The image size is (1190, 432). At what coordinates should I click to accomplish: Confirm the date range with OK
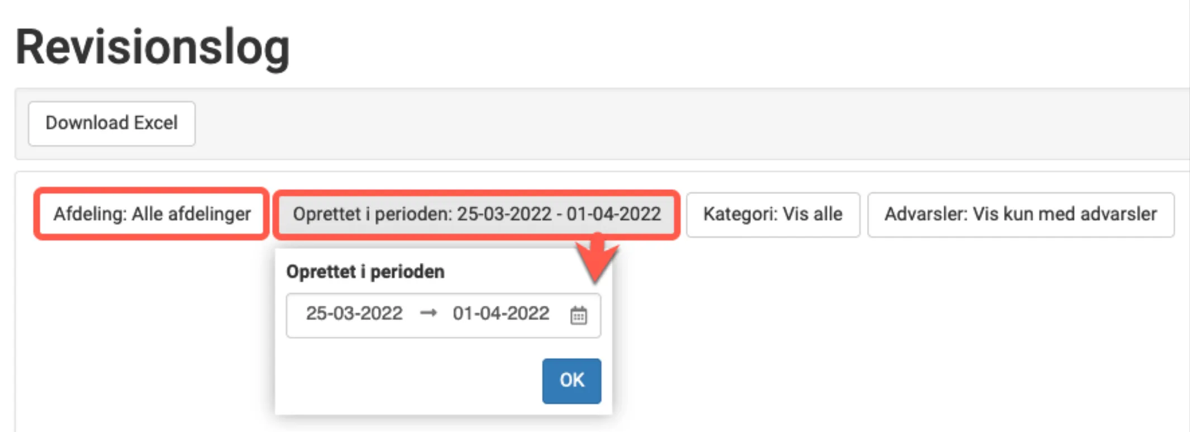click(572, 381)
